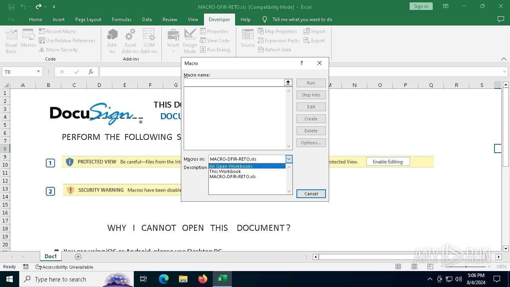This screenshot has height=287, width=510.
Task: Toggle the Macros in dropdown arrow
Action: tap(289, 159)
